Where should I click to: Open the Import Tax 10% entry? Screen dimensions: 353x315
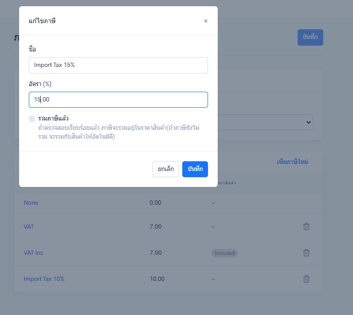coord(44,279)
